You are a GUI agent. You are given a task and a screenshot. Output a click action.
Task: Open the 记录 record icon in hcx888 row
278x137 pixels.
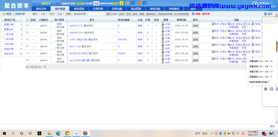(x=244, y=52)
